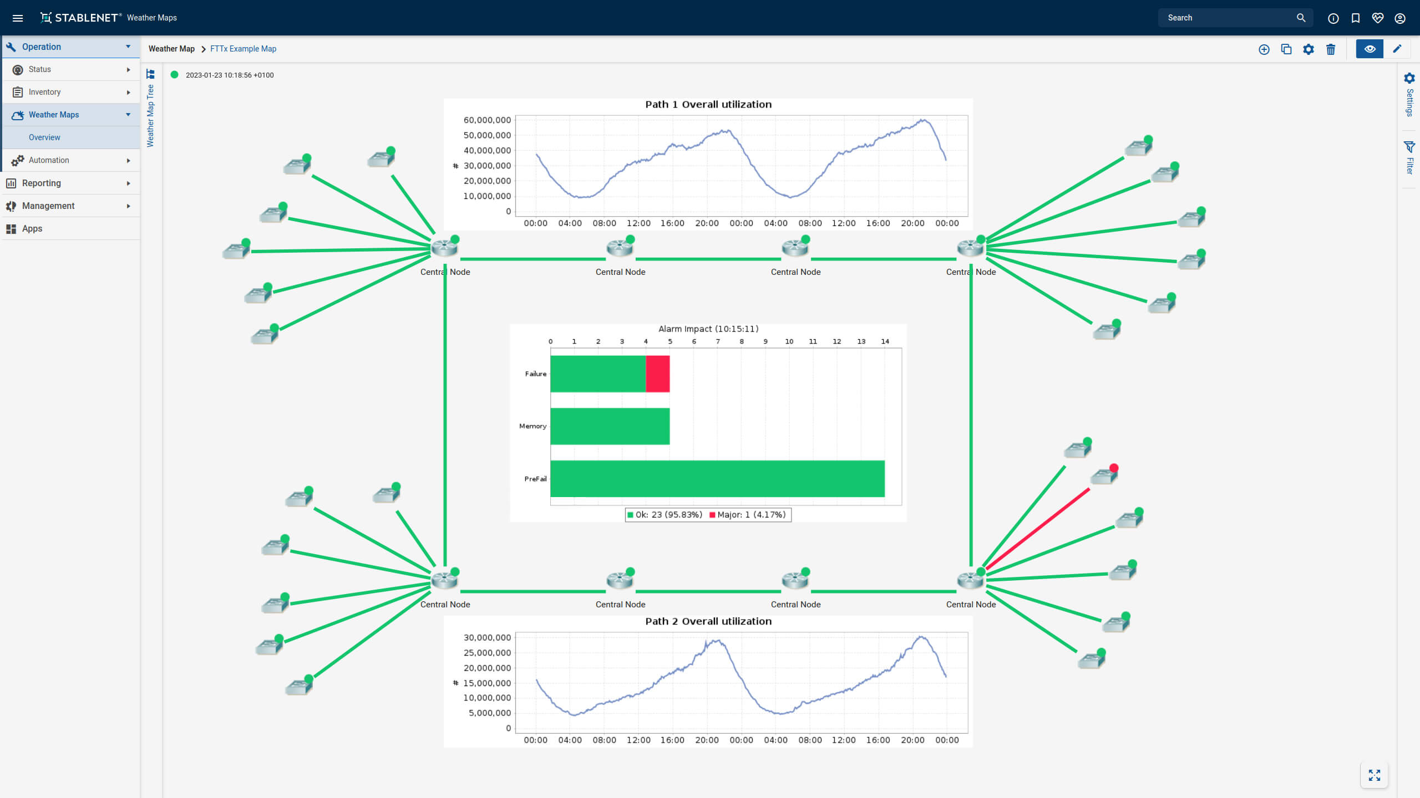Click the map timestamp text
This screenshot has width=1420, height=798.
(230, 75)
